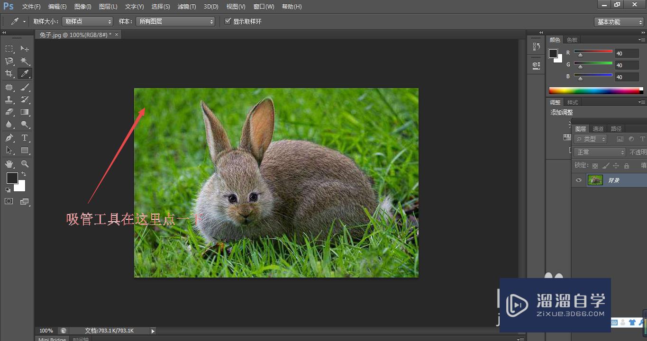Click the adjustment layer filter icon

(x=631, y=139)
